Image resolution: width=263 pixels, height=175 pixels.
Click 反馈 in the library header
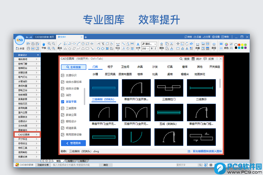coord(209,59)
